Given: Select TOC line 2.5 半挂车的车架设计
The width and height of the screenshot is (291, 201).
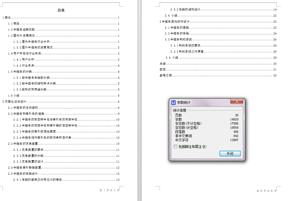Looking at the screenshot, I should pyautogui.click(x=64, y=174).
